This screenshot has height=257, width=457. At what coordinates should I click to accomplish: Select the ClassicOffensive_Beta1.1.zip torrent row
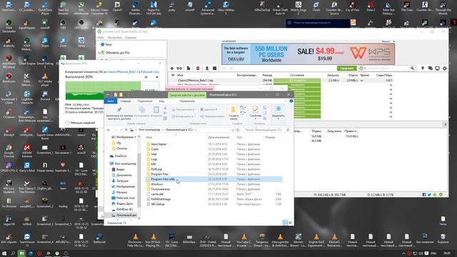point(281,80)
